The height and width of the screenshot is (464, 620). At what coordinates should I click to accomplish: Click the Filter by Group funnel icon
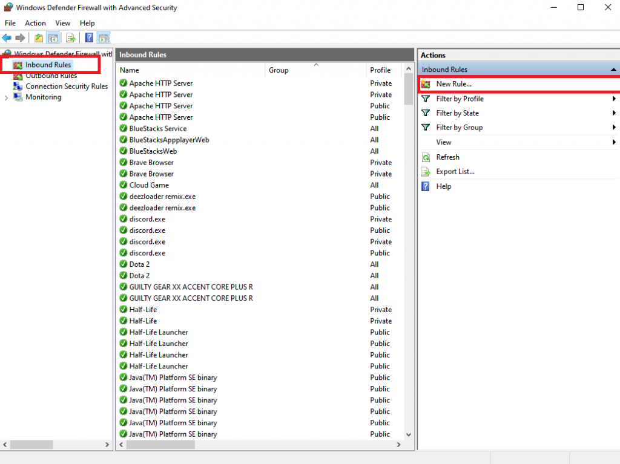coord(426,127)
